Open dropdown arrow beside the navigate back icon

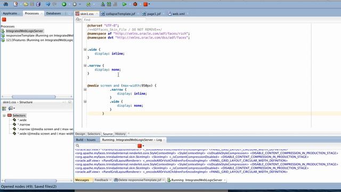click(x=69, y=4)
